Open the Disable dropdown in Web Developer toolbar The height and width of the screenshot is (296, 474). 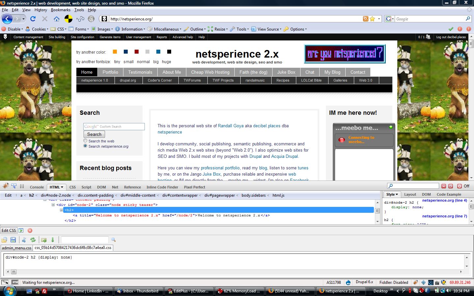click(13, 29)
